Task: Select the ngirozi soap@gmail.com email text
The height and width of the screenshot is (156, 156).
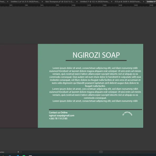Action: click(62, 115)
